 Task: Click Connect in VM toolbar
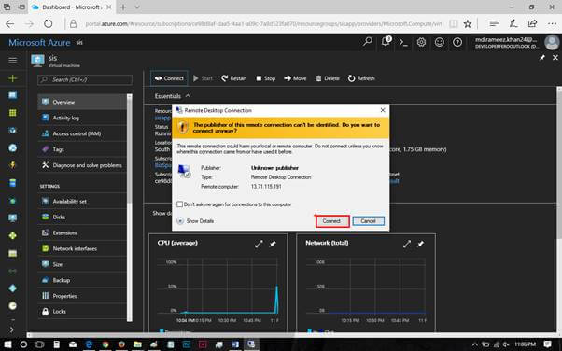tap(169, 78)
